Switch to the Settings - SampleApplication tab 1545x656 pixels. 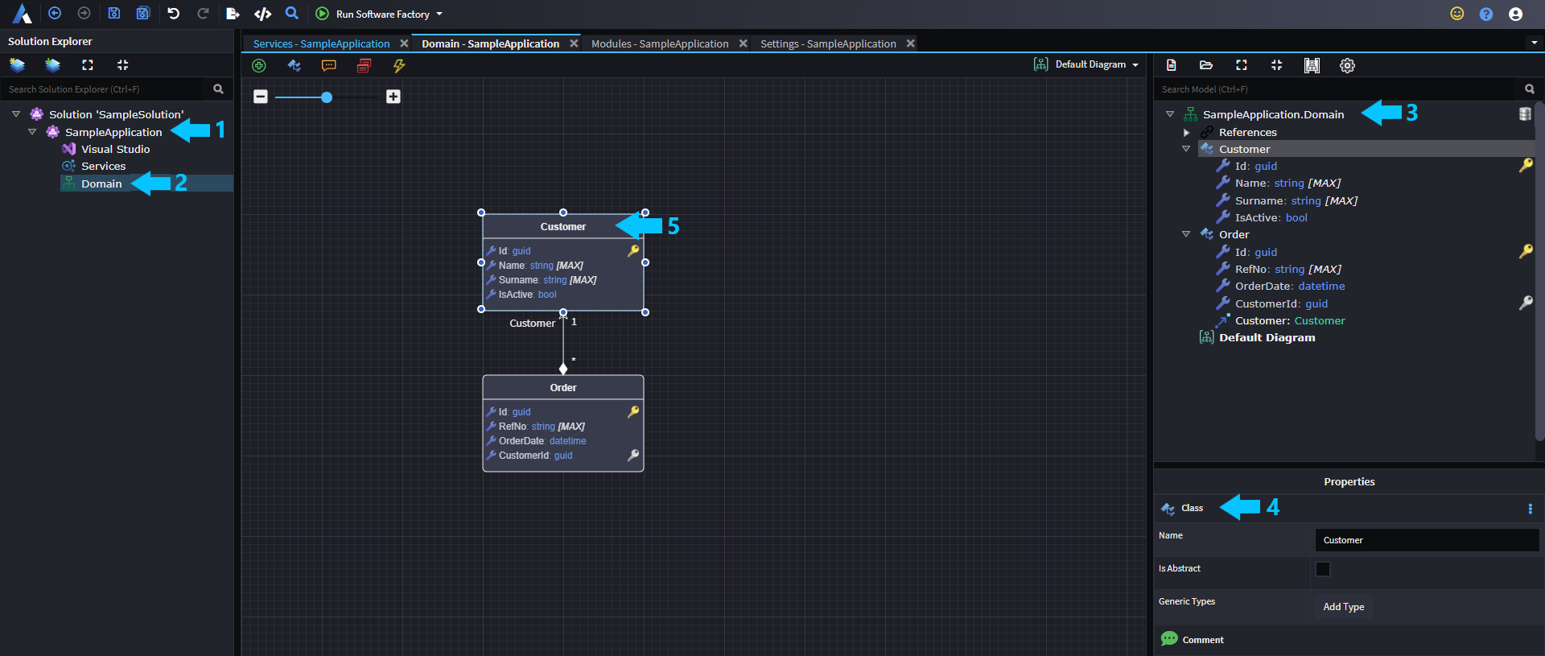point(828,43)
